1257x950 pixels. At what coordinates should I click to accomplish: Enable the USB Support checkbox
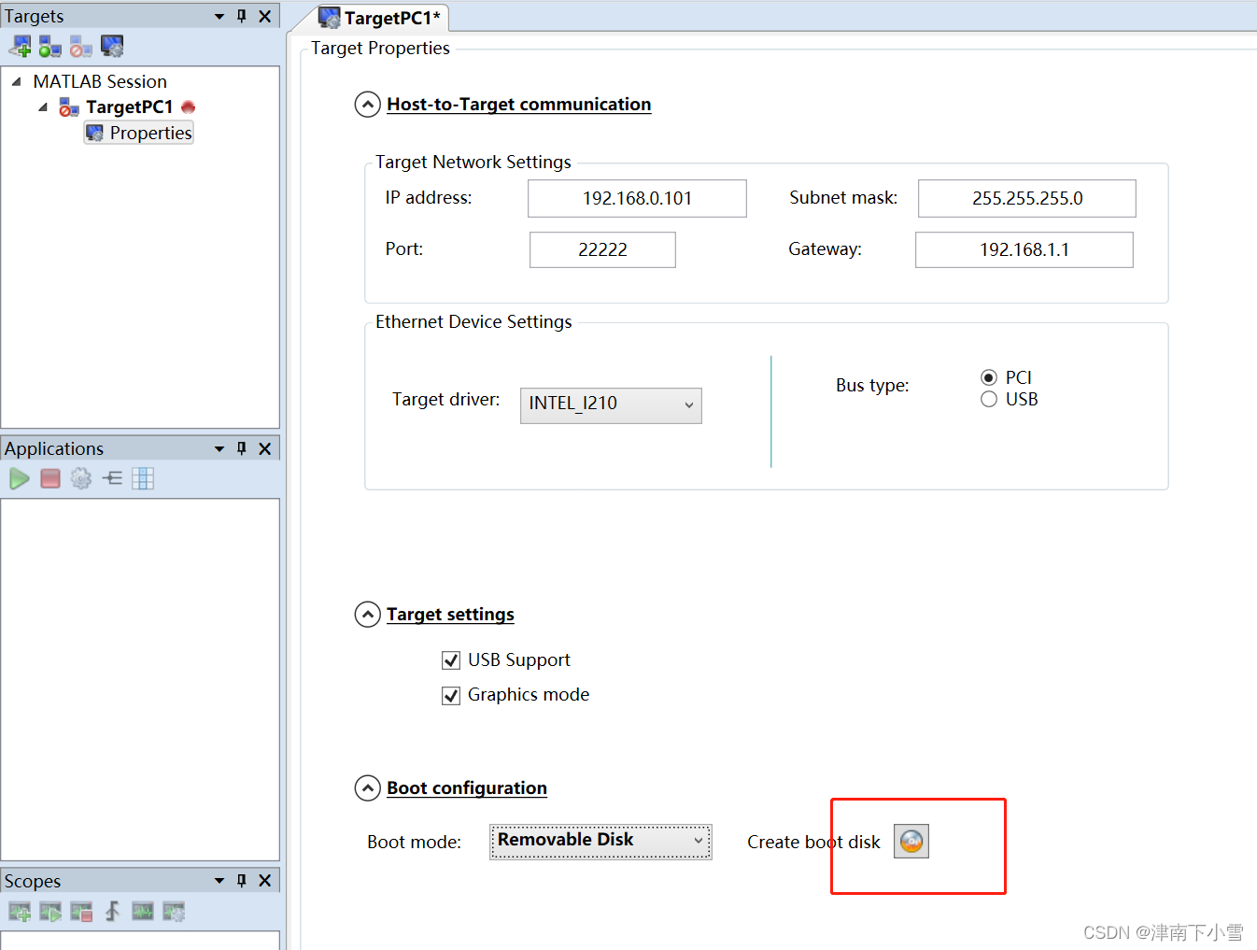point(451,659)
